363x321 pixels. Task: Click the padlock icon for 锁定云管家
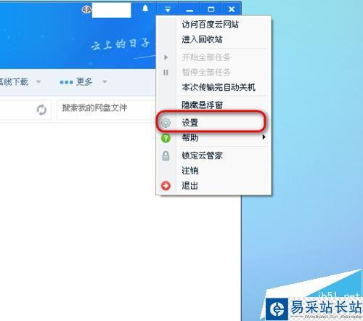click(x=166, y=155)
